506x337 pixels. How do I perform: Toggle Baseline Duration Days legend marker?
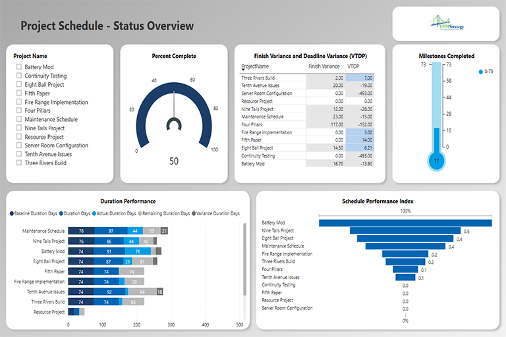point(12,213)
